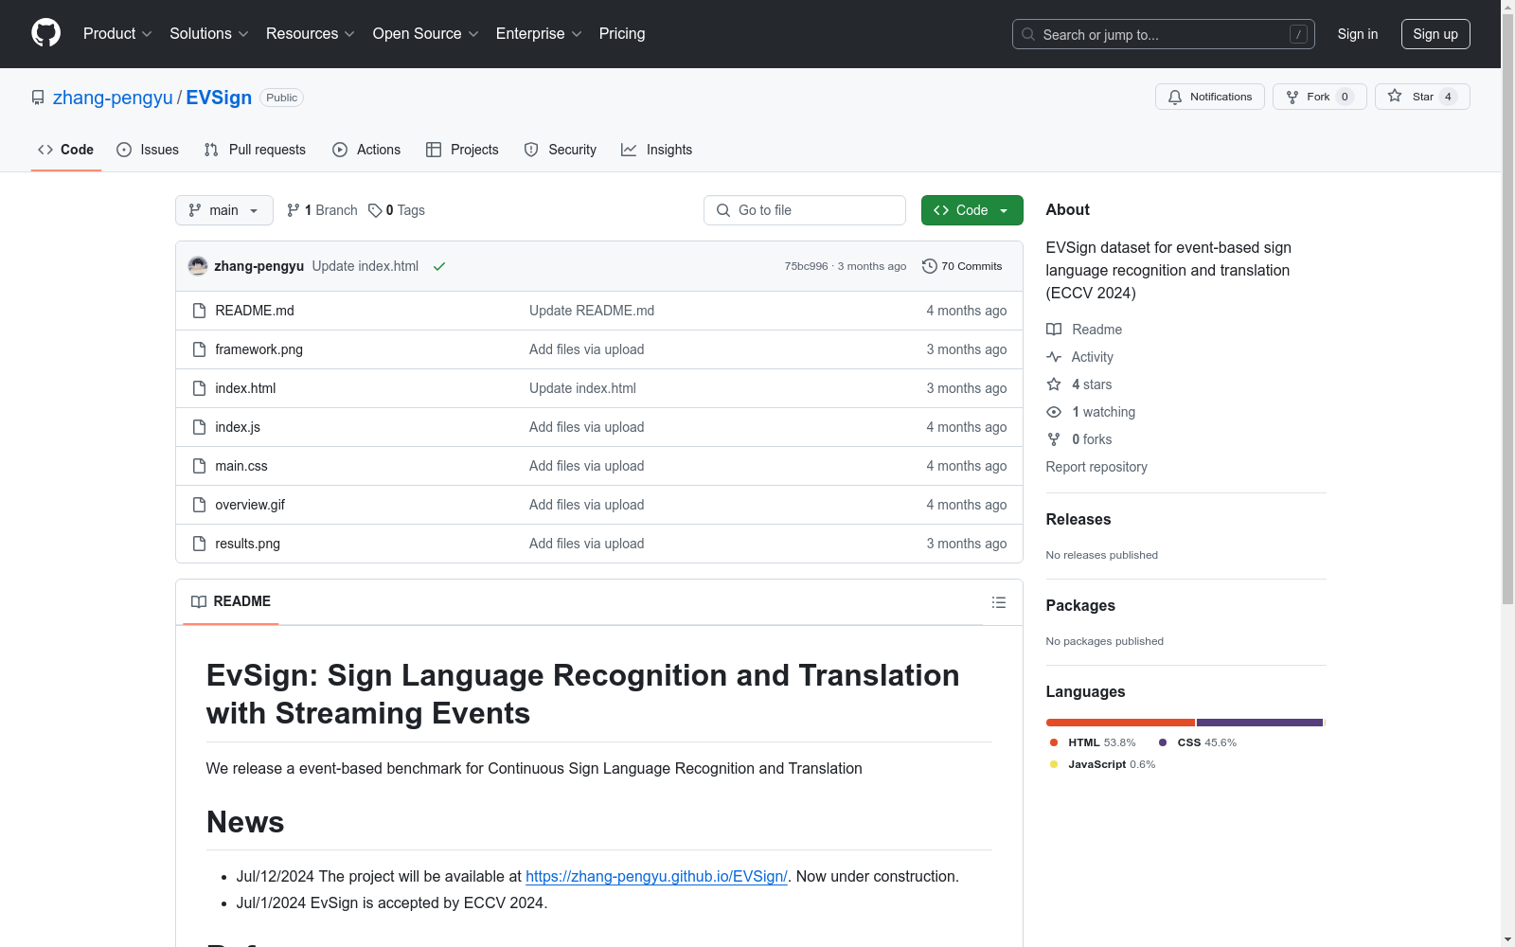Expand the Product menu
Screen dimensions: 1515x947
point(117,33)
